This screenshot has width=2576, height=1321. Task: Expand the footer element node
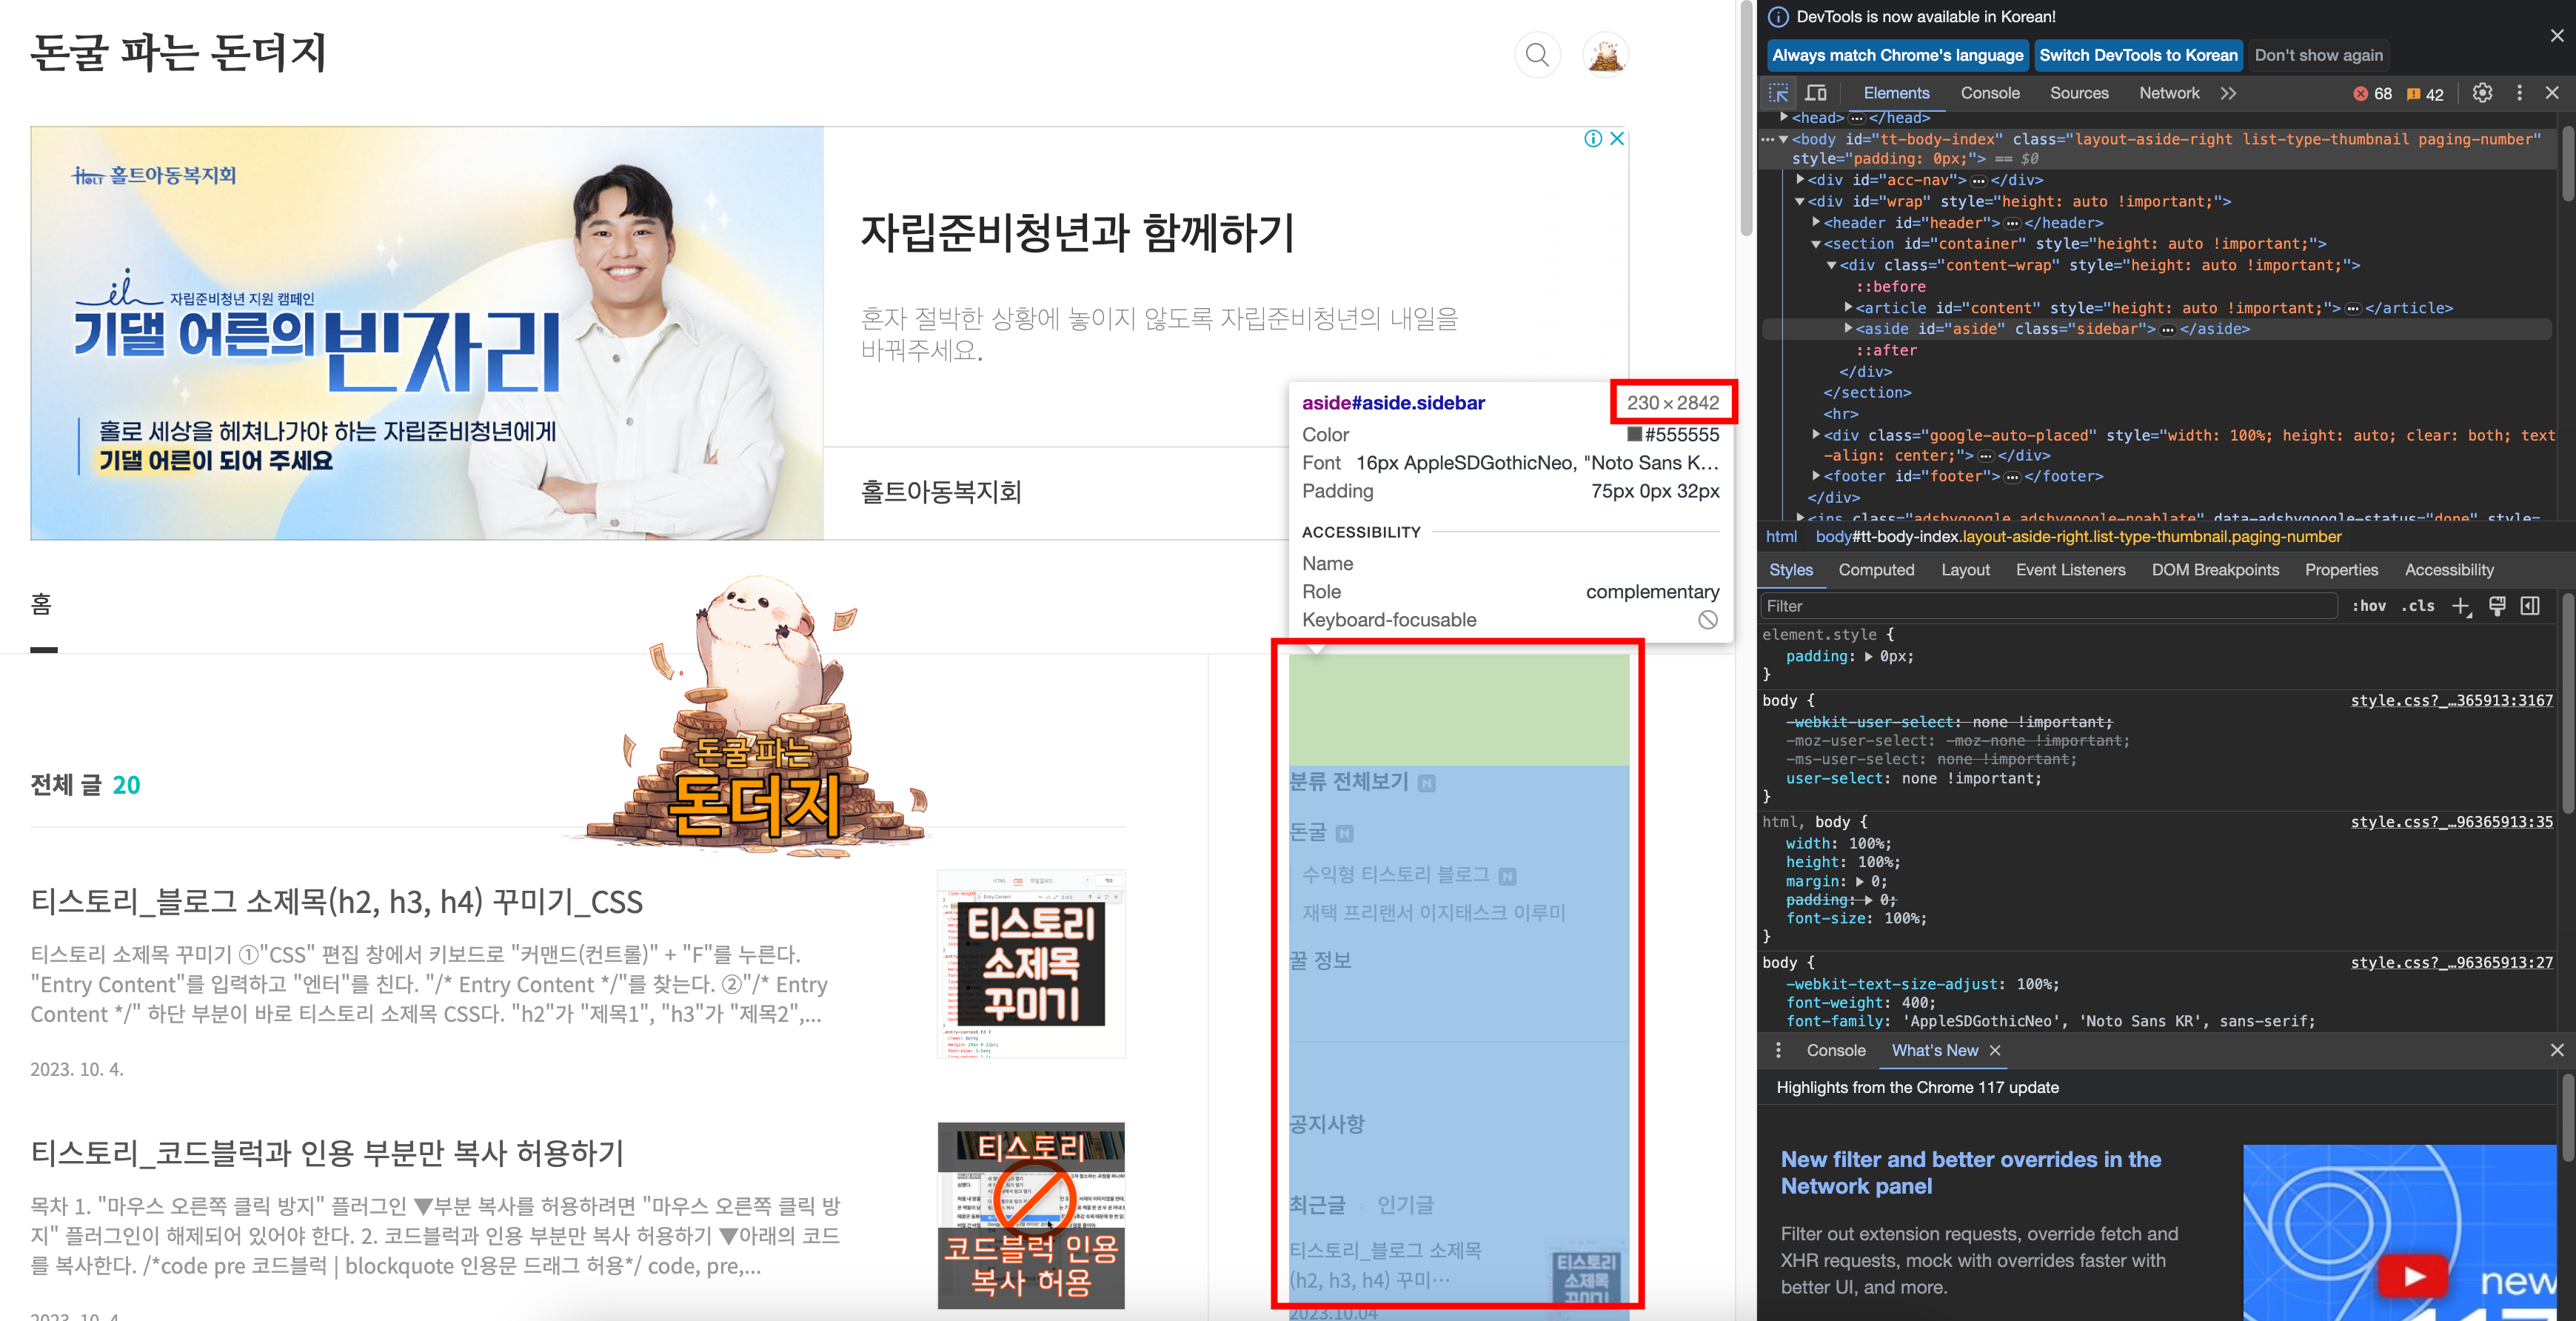click(x=1816, y=476)
